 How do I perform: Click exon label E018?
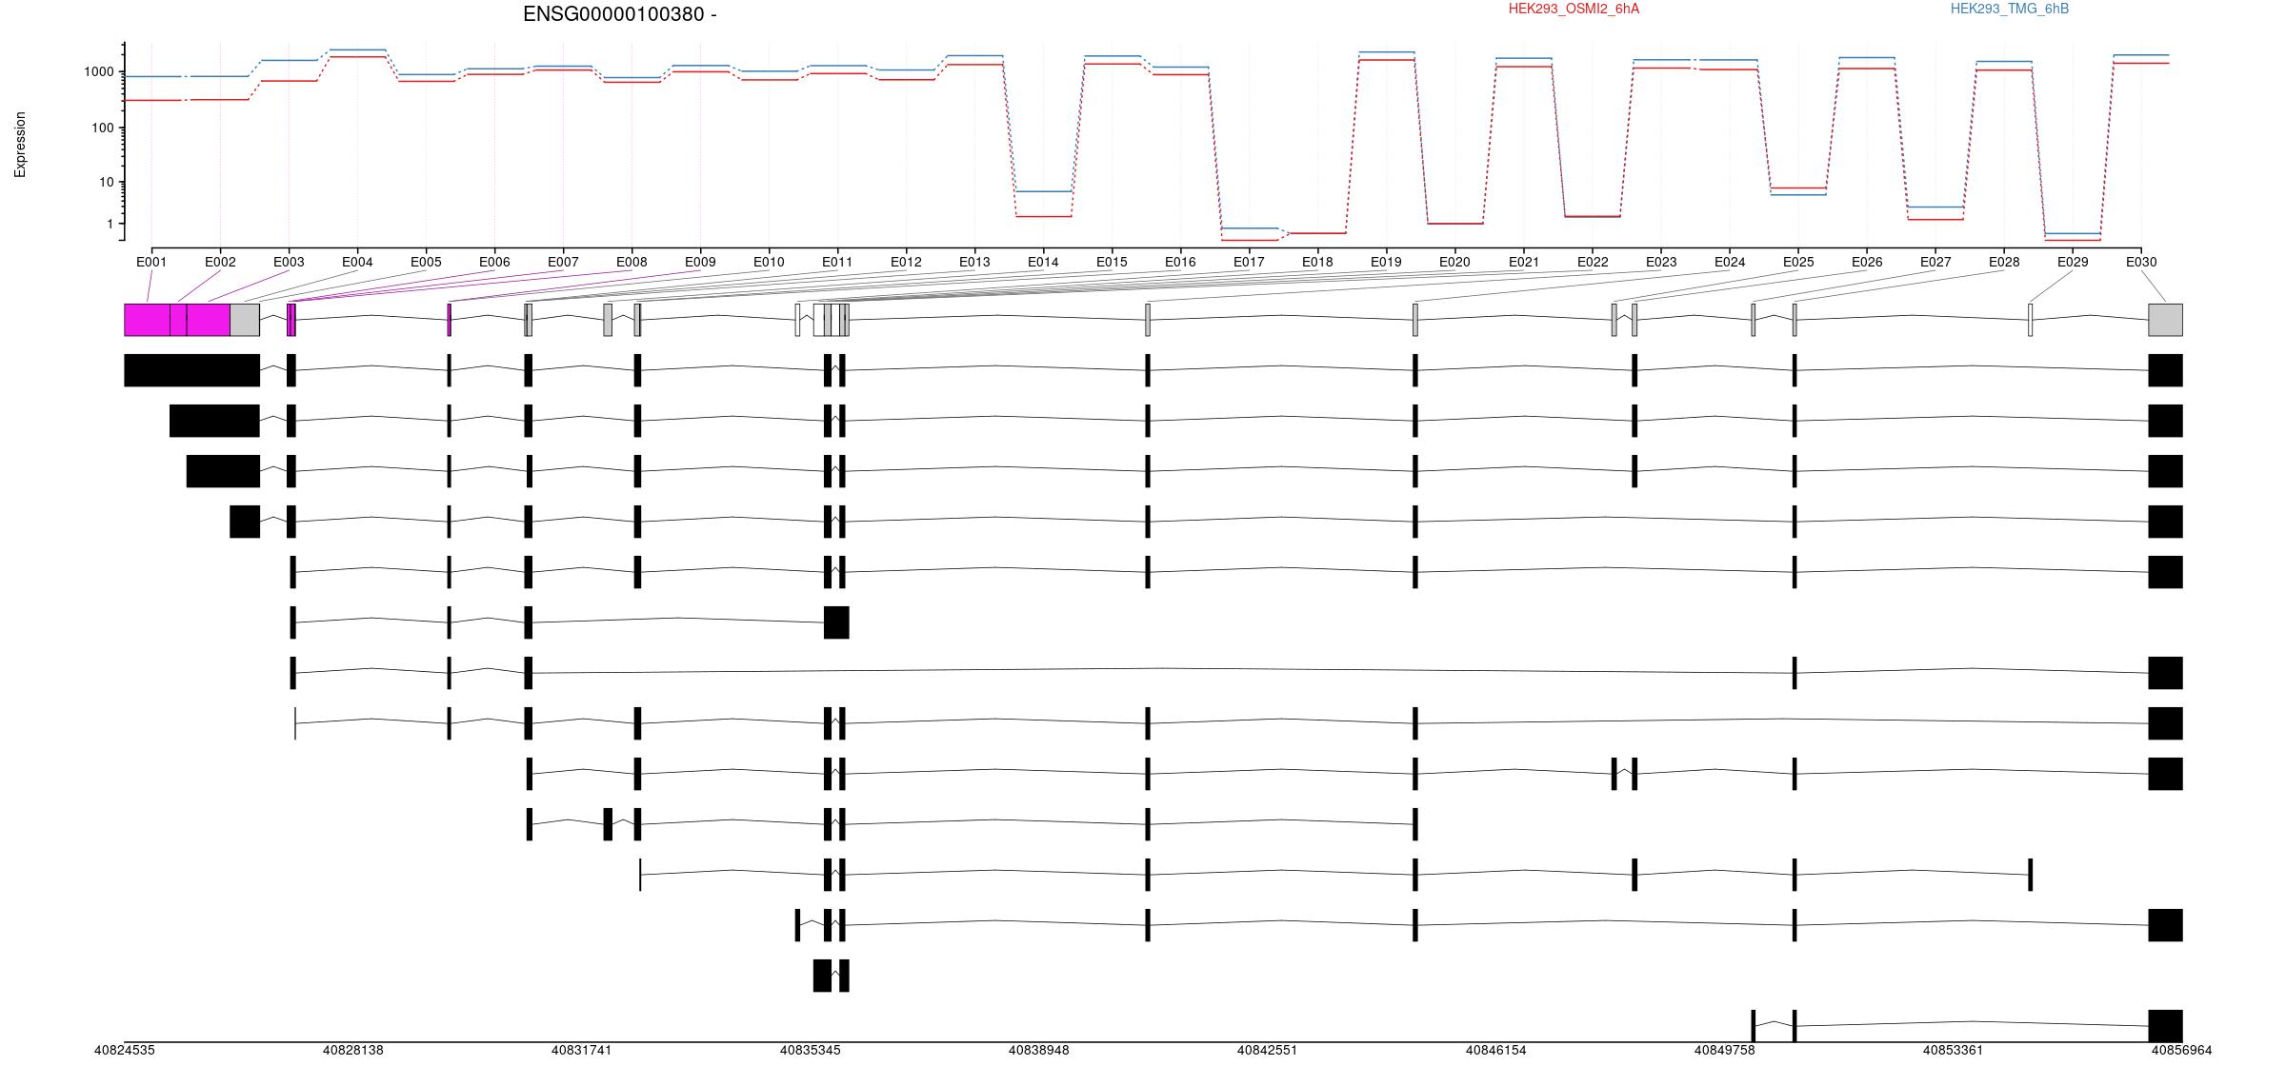tap(1317, 262)
